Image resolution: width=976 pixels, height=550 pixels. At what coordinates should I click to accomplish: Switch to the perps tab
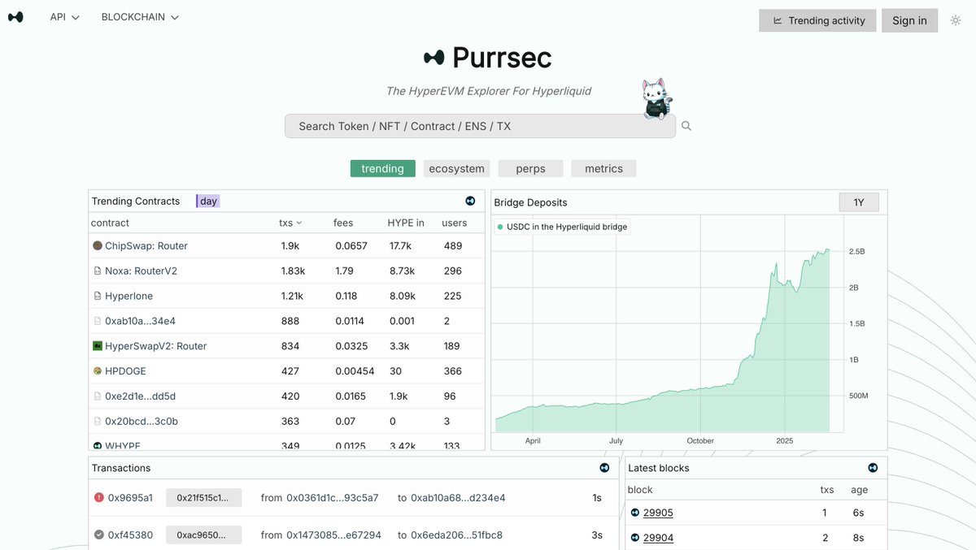[530, 168]
